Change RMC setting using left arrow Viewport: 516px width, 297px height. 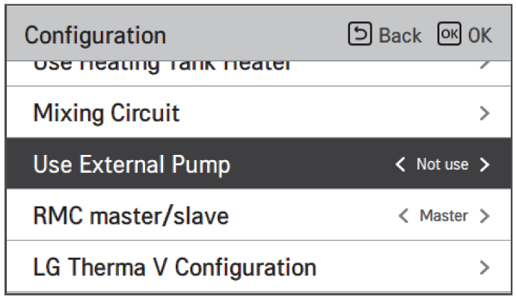(x=403, y=216)
